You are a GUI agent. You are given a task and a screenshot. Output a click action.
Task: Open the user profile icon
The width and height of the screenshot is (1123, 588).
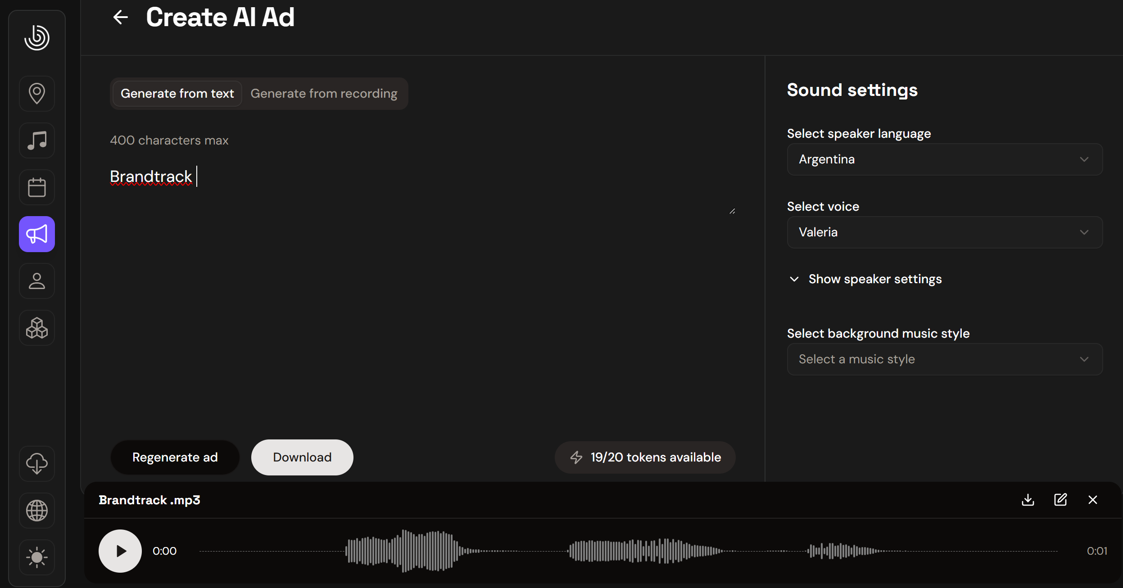(x=37, y=281)
